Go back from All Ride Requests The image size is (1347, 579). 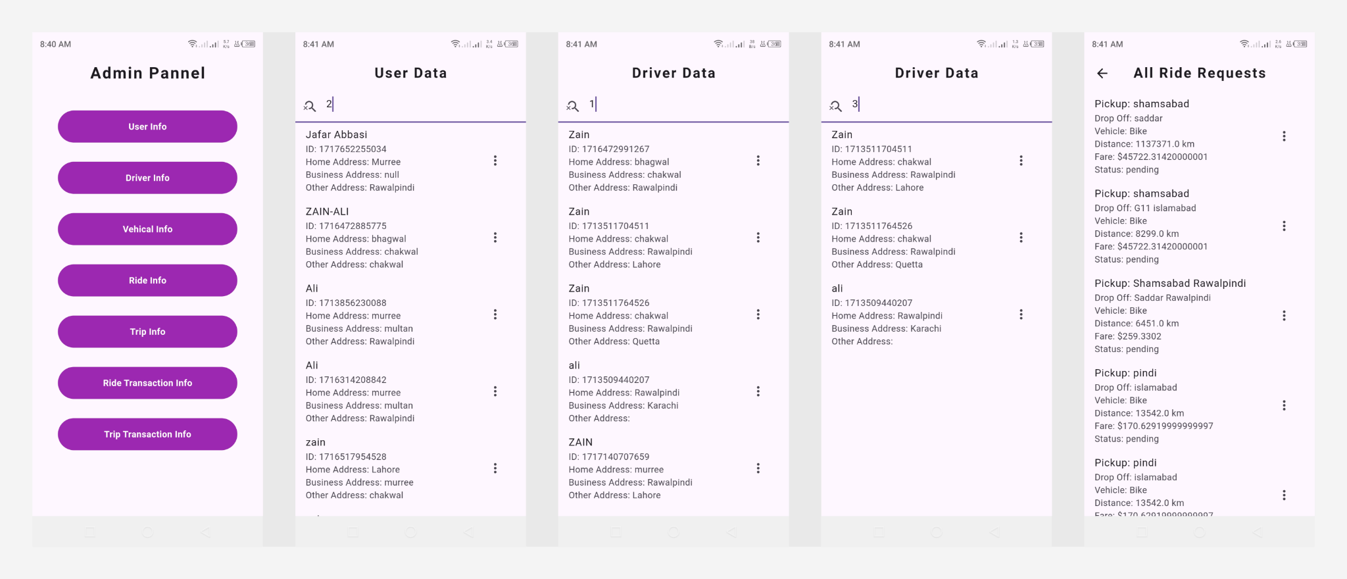pyautogui.click(x=1102, y=74)
